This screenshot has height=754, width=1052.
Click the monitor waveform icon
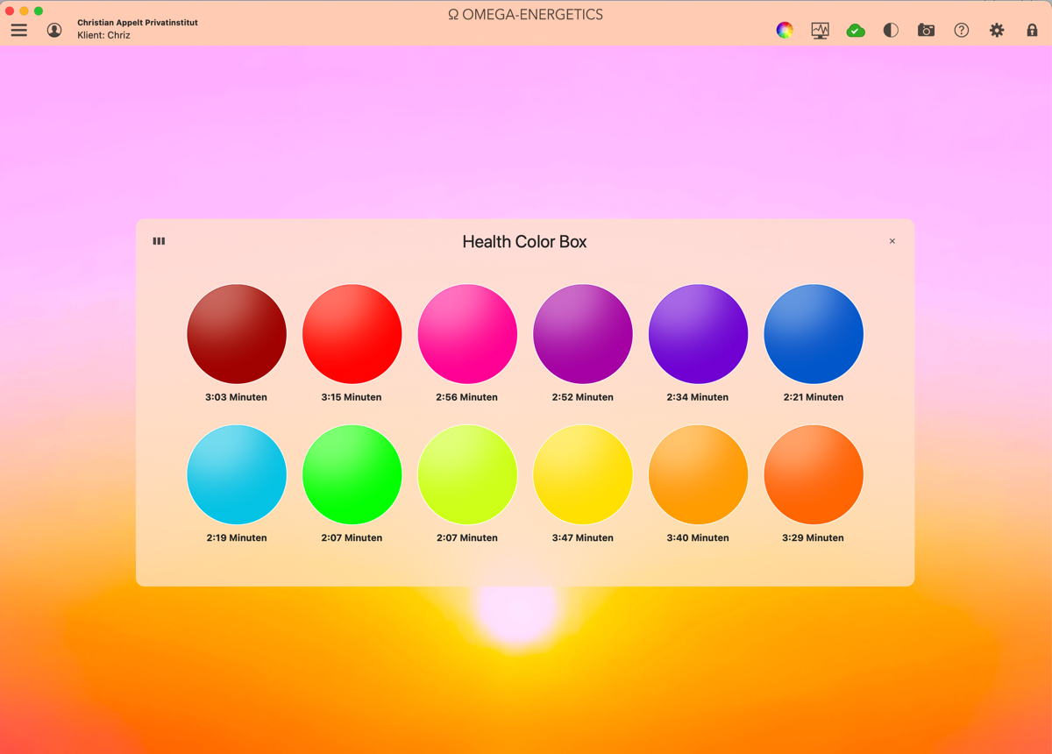pyautogui.click(x=820, y=30)
